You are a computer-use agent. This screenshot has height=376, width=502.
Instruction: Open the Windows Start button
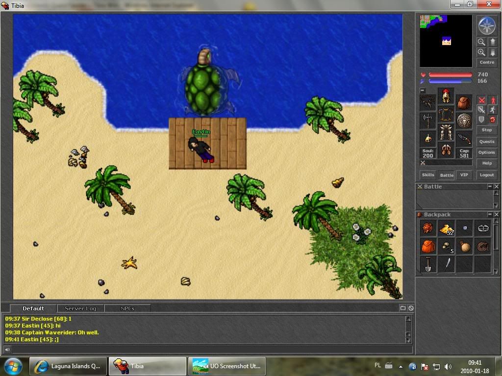point(13,366)
